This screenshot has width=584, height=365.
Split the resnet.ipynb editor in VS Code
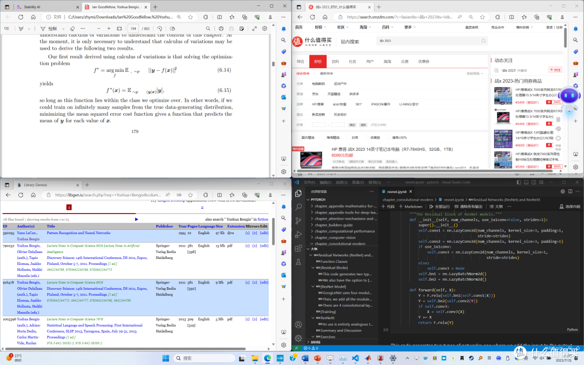tap(570, 191)
